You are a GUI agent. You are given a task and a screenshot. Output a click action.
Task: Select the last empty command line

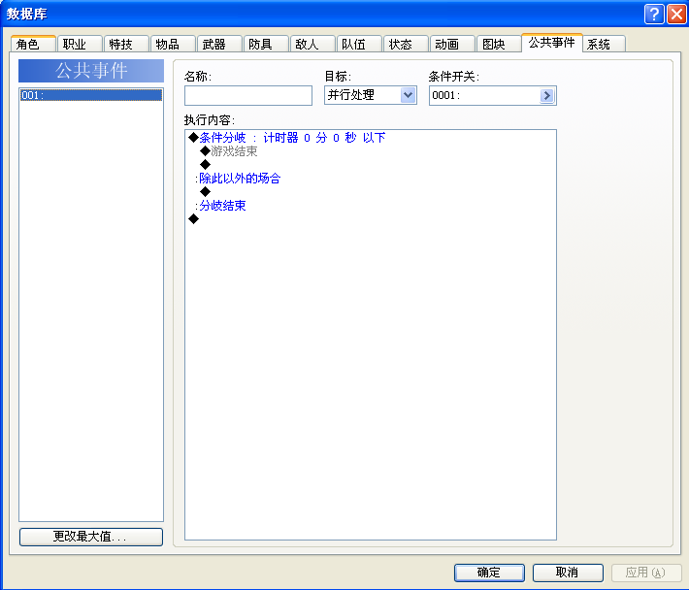pyautogui.click(x=371, y=219)
